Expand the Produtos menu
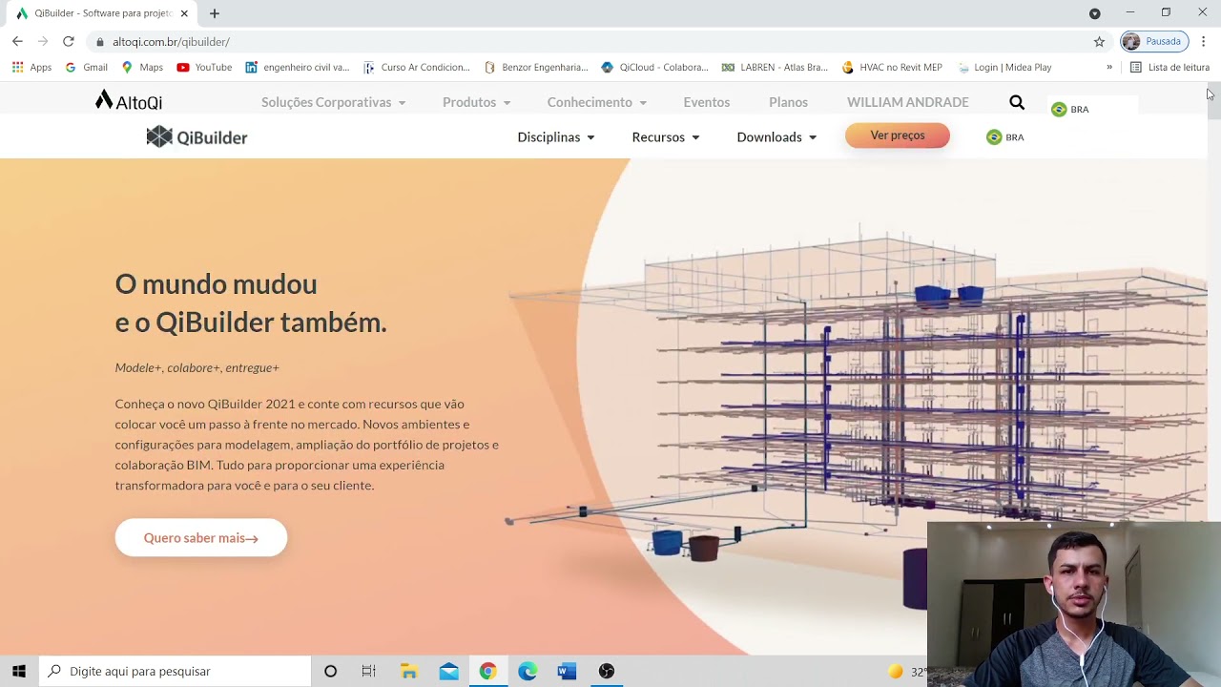The width and height of the screenshot is (1221, 687). click(x=476, y=102)
